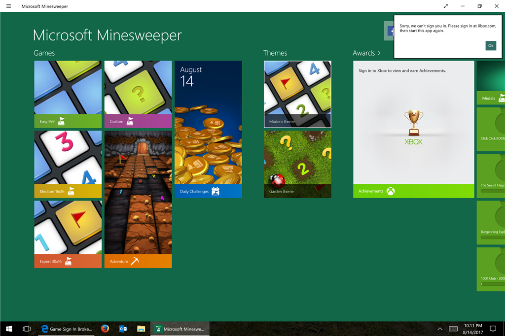Switch to the Microsoft Minesweeper taskbar tab
Image resolution: width=505 pixels, height=336 pixels.
click(180, 329)
